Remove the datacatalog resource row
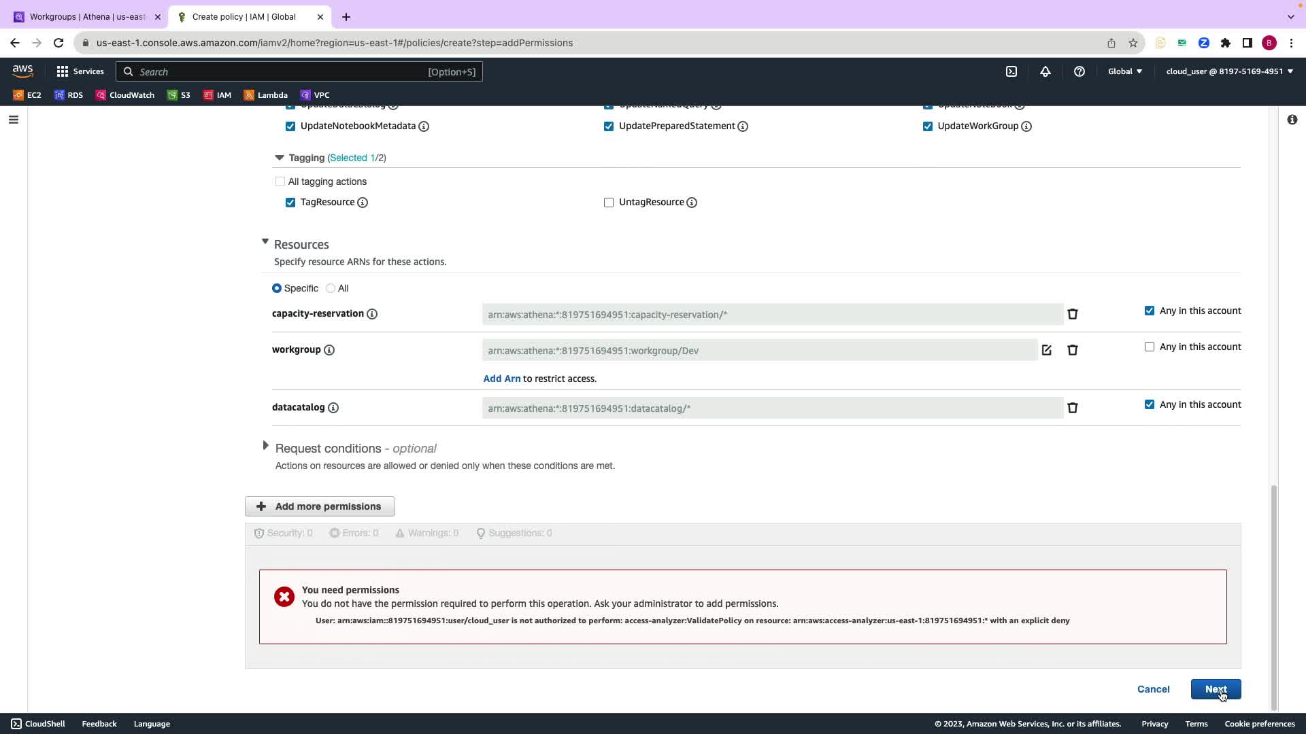 pyautogui.click(x=1073, y=408)
